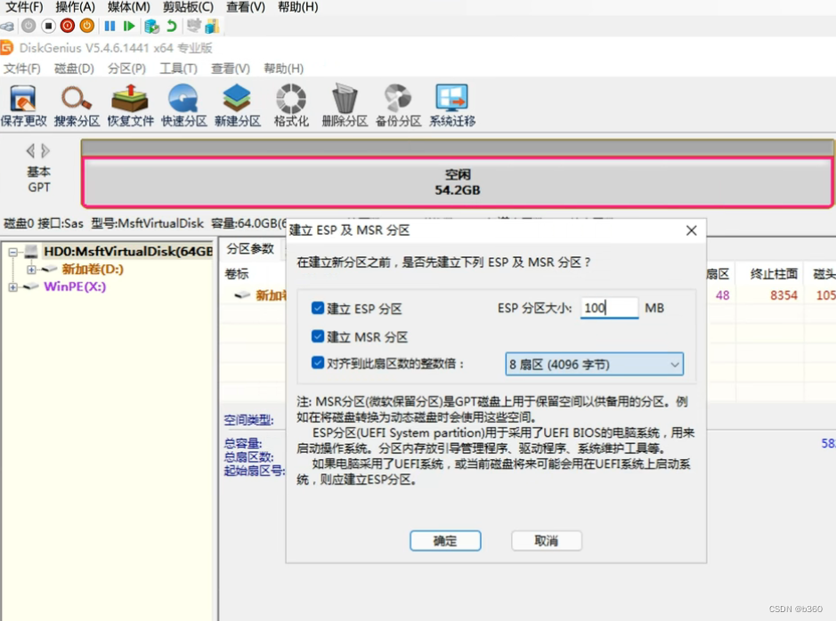The height and width of the screenshot is (621, 836).
Task: Go to previous disk with left arrow
Action: (30, 150)
